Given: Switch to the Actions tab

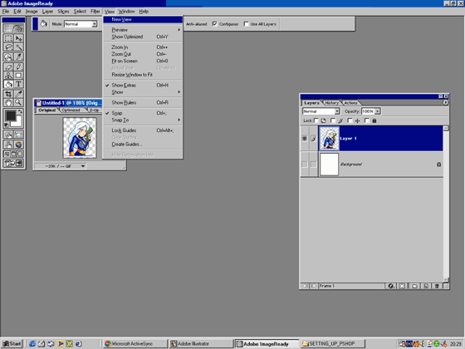Looking at the screenshot, I should pyautogui.click(x=350, y=103).
